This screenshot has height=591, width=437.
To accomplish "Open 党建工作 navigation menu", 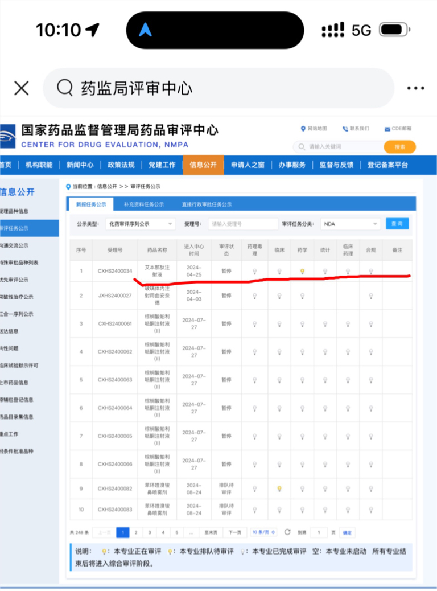I will point(162,165).
